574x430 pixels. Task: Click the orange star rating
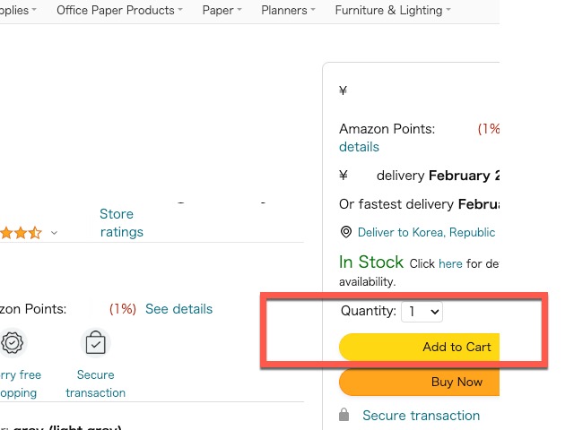(21, 233)
